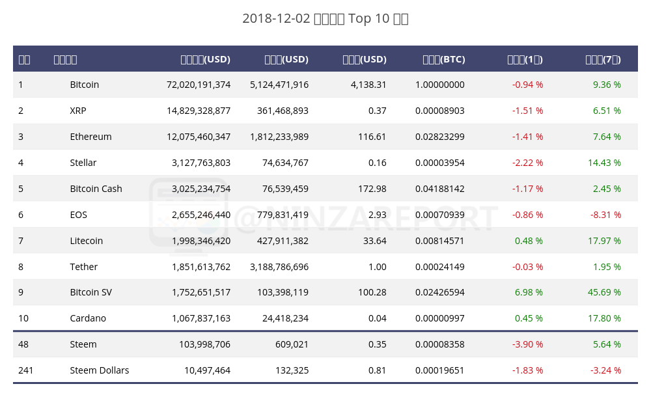Image resolution: width=651 pixels, height=397 pixels.
Task: Select the "Steem Dollars" coin name
Action: 99,370
